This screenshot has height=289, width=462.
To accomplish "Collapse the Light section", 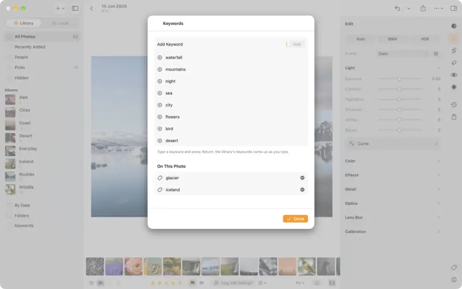I will 439,68.
